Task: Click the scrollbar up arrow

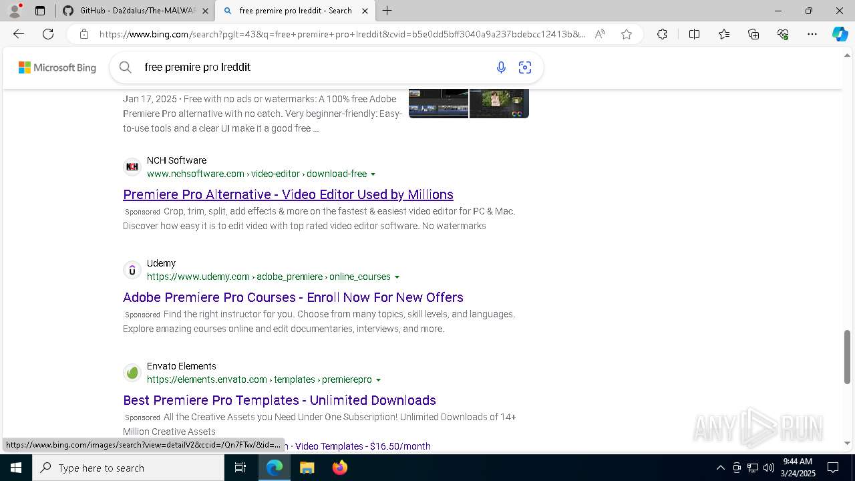Action: coord(848,55)
